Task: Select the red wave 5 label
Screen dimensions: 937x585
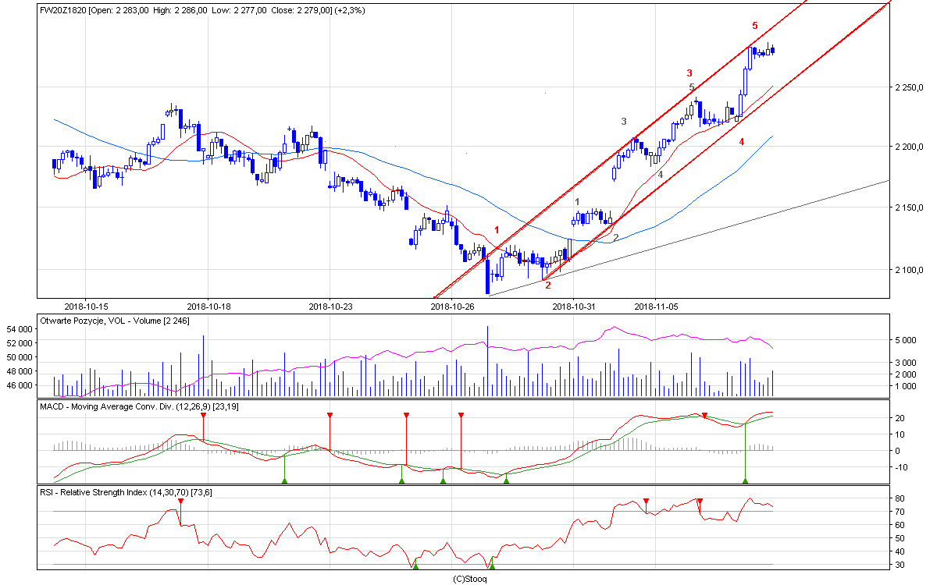Action: coord(754,26)
